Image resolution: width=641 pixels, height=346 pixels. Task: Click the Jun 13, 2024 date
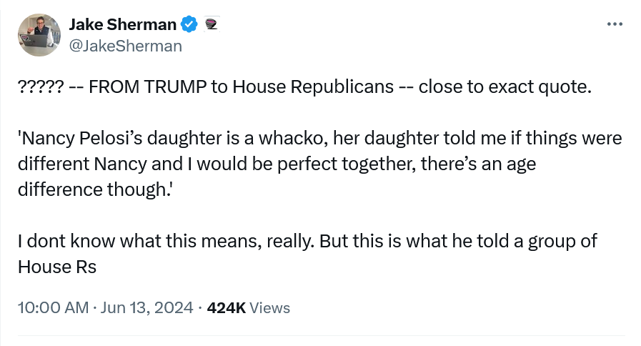pos(147,308)
